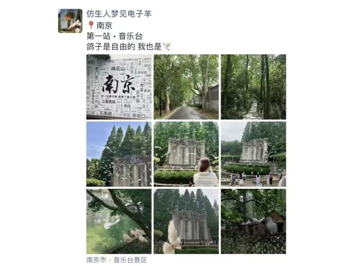Viewport: 356px width, 266px height.
Task: Click the 南京市 · 音乐台景区 location link
Action: 117,260
